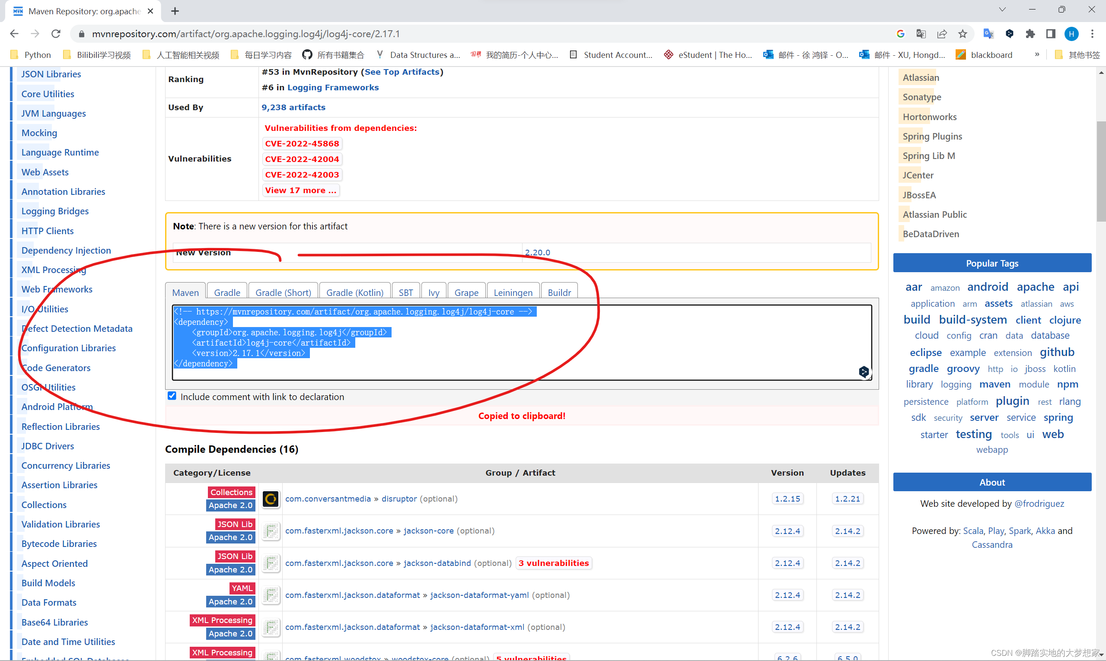
Task: Click CVE-2022-45868 vulnerability link
Action: pos(302,143)
